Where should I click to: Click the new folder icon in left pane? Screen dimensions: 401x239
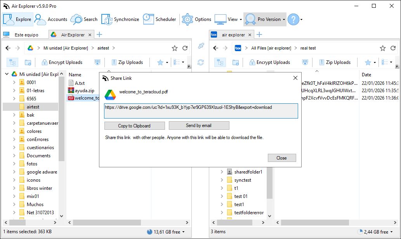[x=28, y=62]
